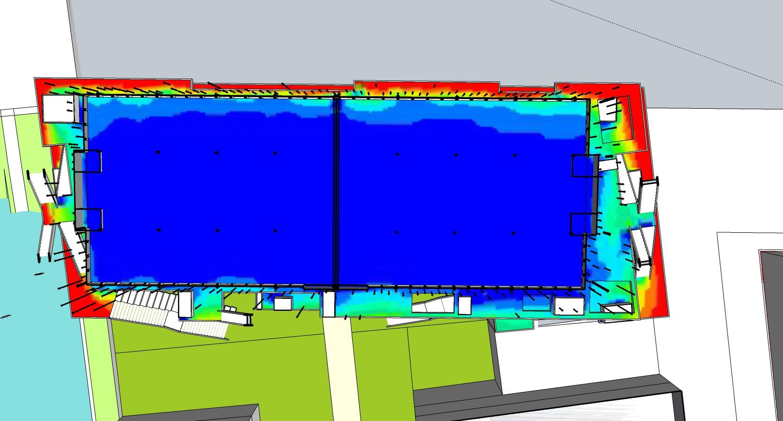The image size is (783, 421).
Task: Select the white entrance block beneath the central wall
Action: tap(328, 304)
